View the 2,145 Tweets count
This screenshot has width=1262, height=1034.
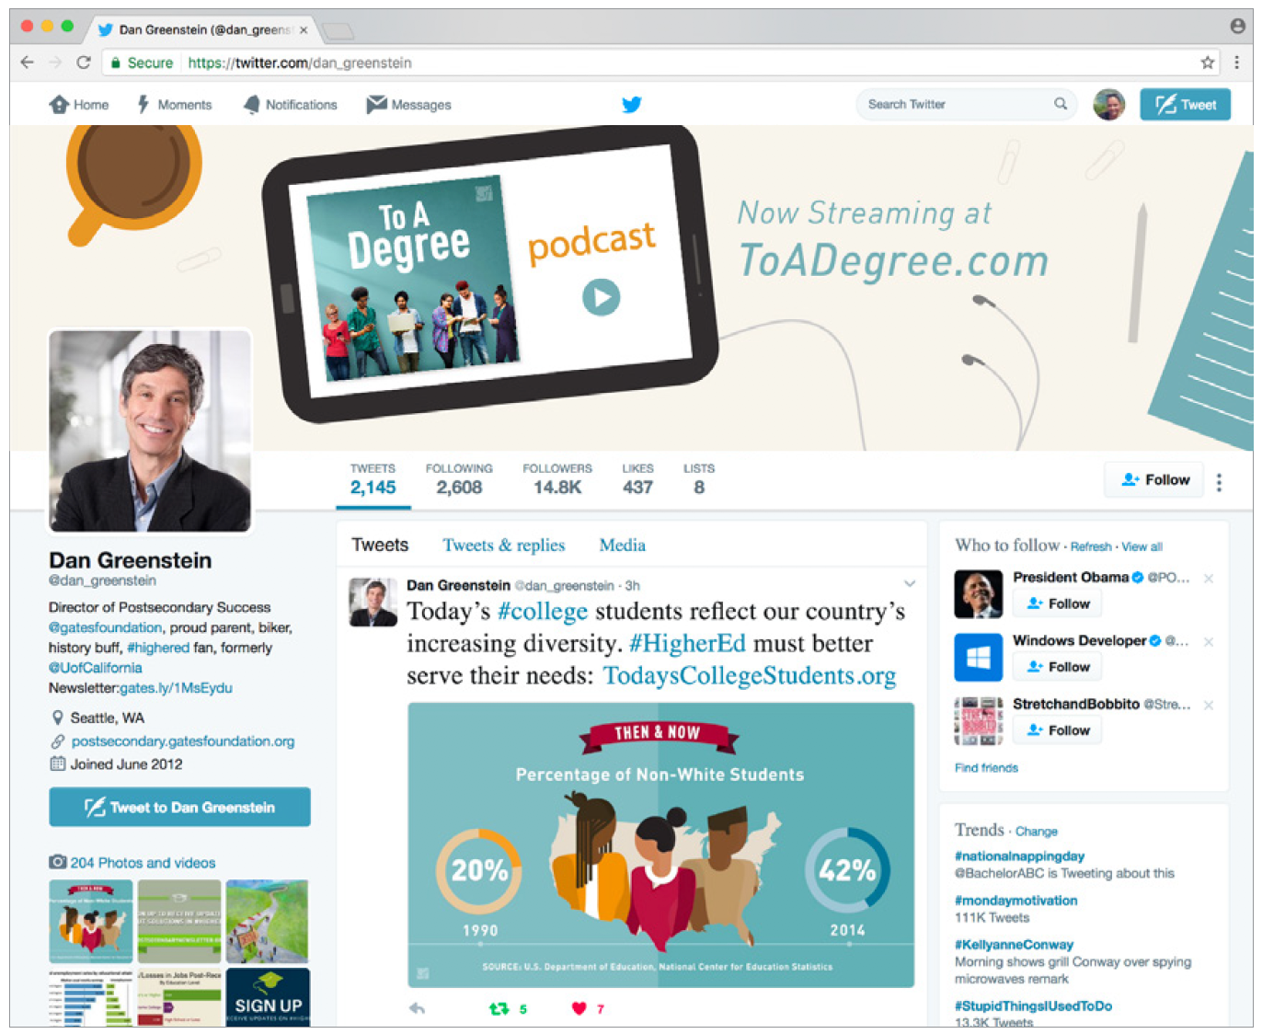[x=373, y=479]
